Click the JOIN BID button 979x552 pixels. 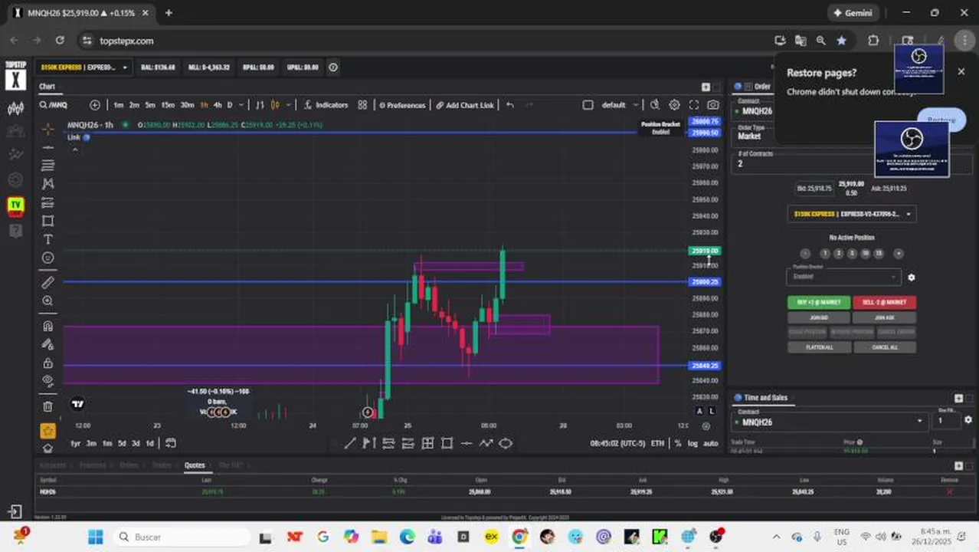[x=819, y=317]
